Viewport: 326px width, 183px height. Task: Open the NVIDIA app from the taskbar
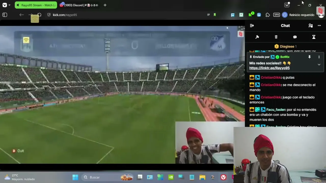(171, 177)
